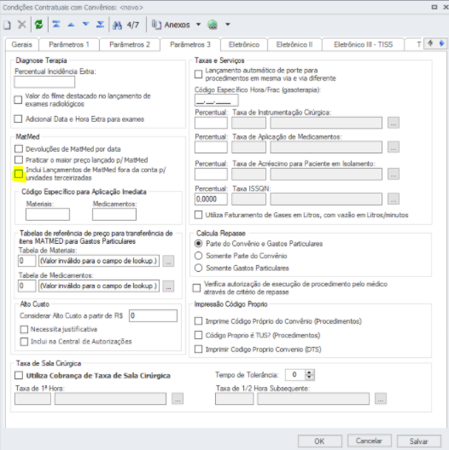Check Inclui na Central de Autorizações

(x=24, y=342)
